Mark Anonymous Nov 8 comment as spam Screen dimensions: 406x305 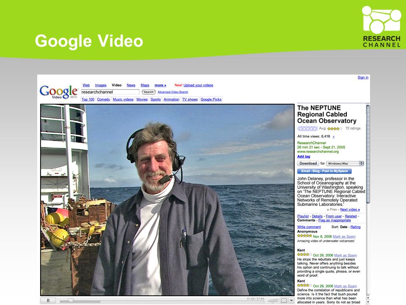344,236
